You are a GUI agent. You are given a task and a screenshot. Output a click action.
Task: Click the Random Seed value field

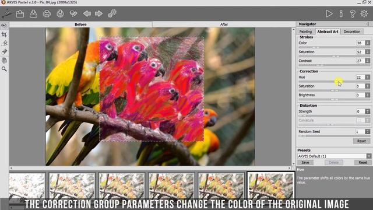360,132
